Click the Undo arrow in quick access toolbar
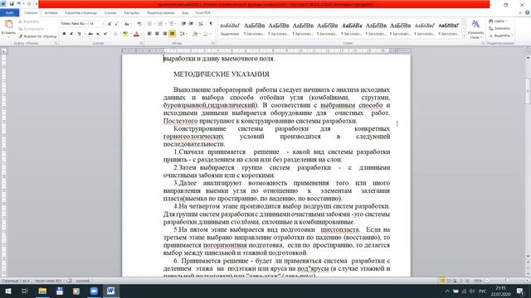This screenshot has width=531, height=298. [x=19, y=3]
